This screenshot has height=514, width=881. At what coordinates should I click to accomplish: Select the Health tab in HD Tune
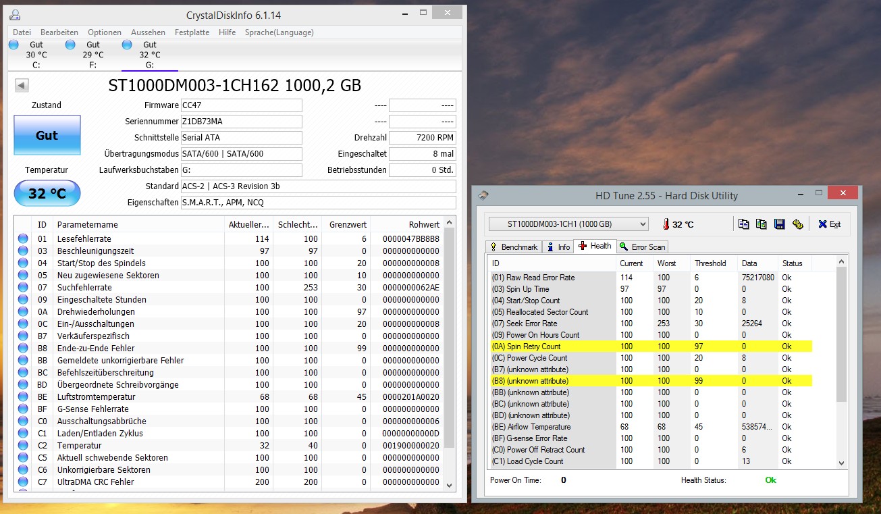[594, 246]
